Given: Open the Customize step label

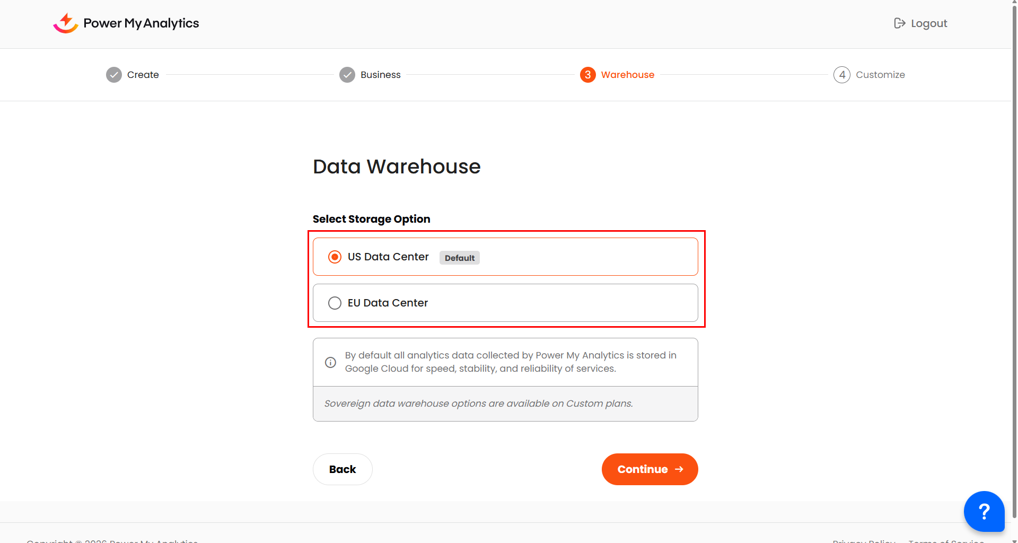Looking at the screenshot, I should pos(880,75).
